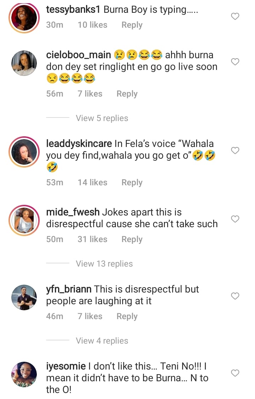
Task: Open cieloboo_main's avatar
Action: (x=24, y=63)
